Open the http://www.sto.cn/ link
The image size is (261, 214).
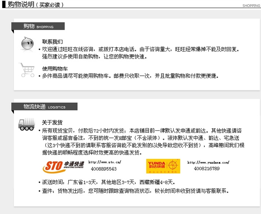[x=104, y=162]
